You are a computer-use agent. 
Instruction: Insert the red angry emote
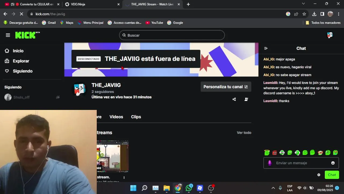[x=274, y=153]
